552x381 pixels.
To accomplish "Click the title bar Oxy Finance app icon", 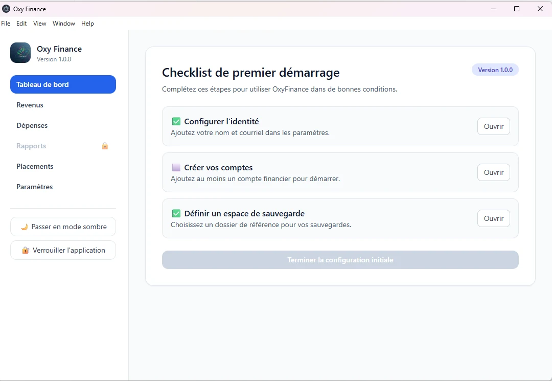I will click(x=6, y=9).
